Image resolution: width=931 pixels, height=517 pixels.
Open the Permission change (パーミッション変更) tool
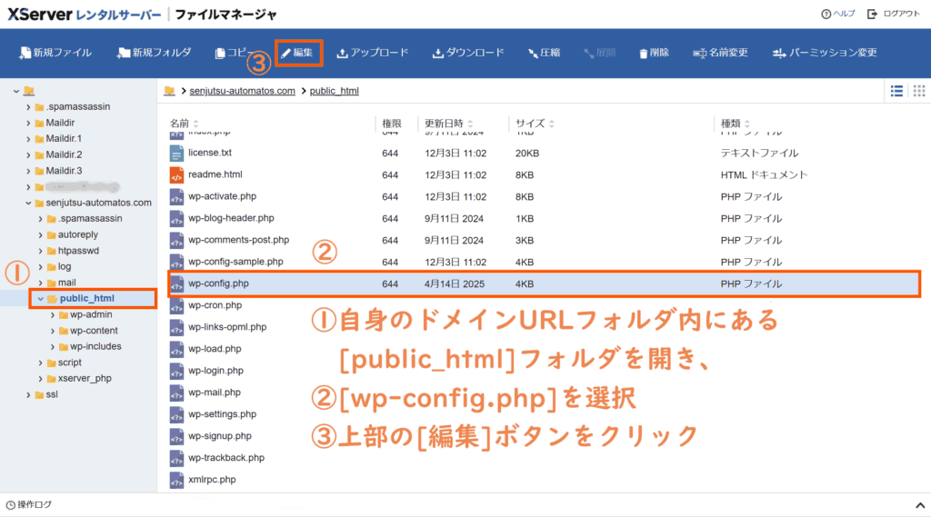(x=825, y=53)
